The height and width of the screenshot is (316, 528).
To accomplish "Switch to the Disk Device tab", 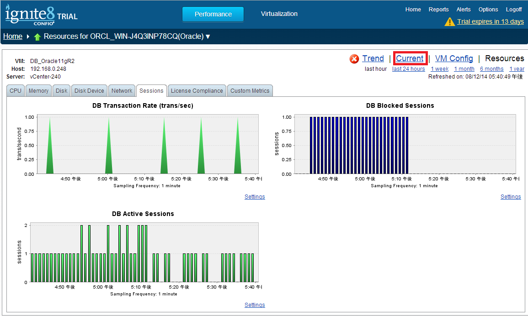I will tap(89, 91).
